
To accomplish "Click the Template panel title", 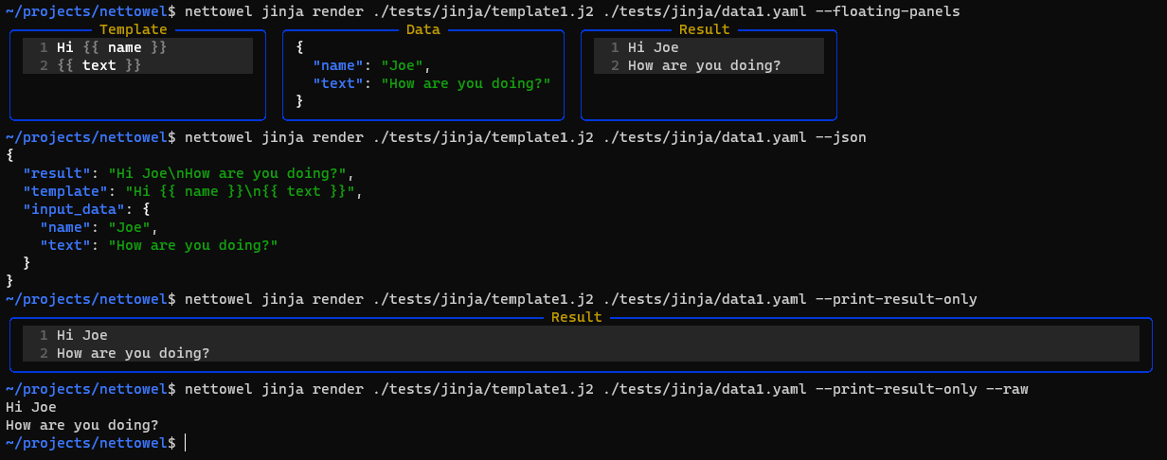I will 133,29.
